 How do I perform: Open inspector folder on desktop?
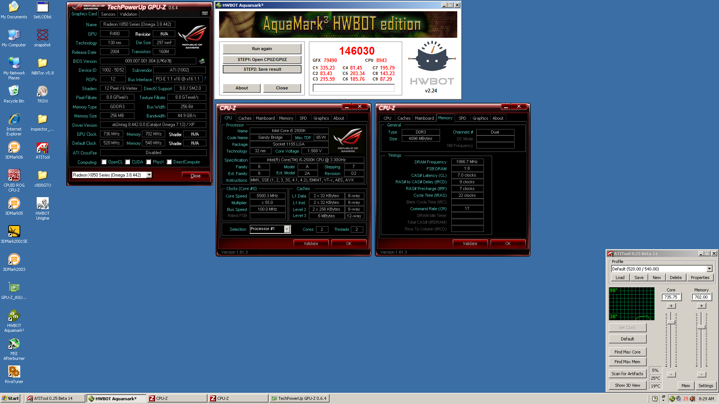pyautogui.click(x=42, y=122)
